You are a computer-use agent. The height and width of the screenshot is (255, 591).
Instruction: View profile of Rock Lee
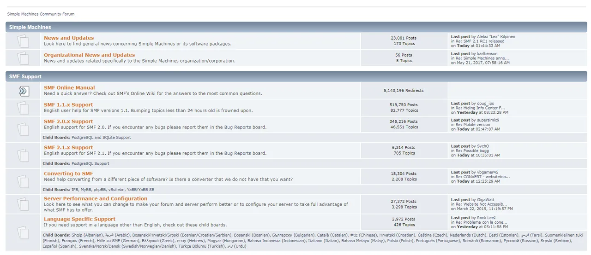(x=486, y=218)
